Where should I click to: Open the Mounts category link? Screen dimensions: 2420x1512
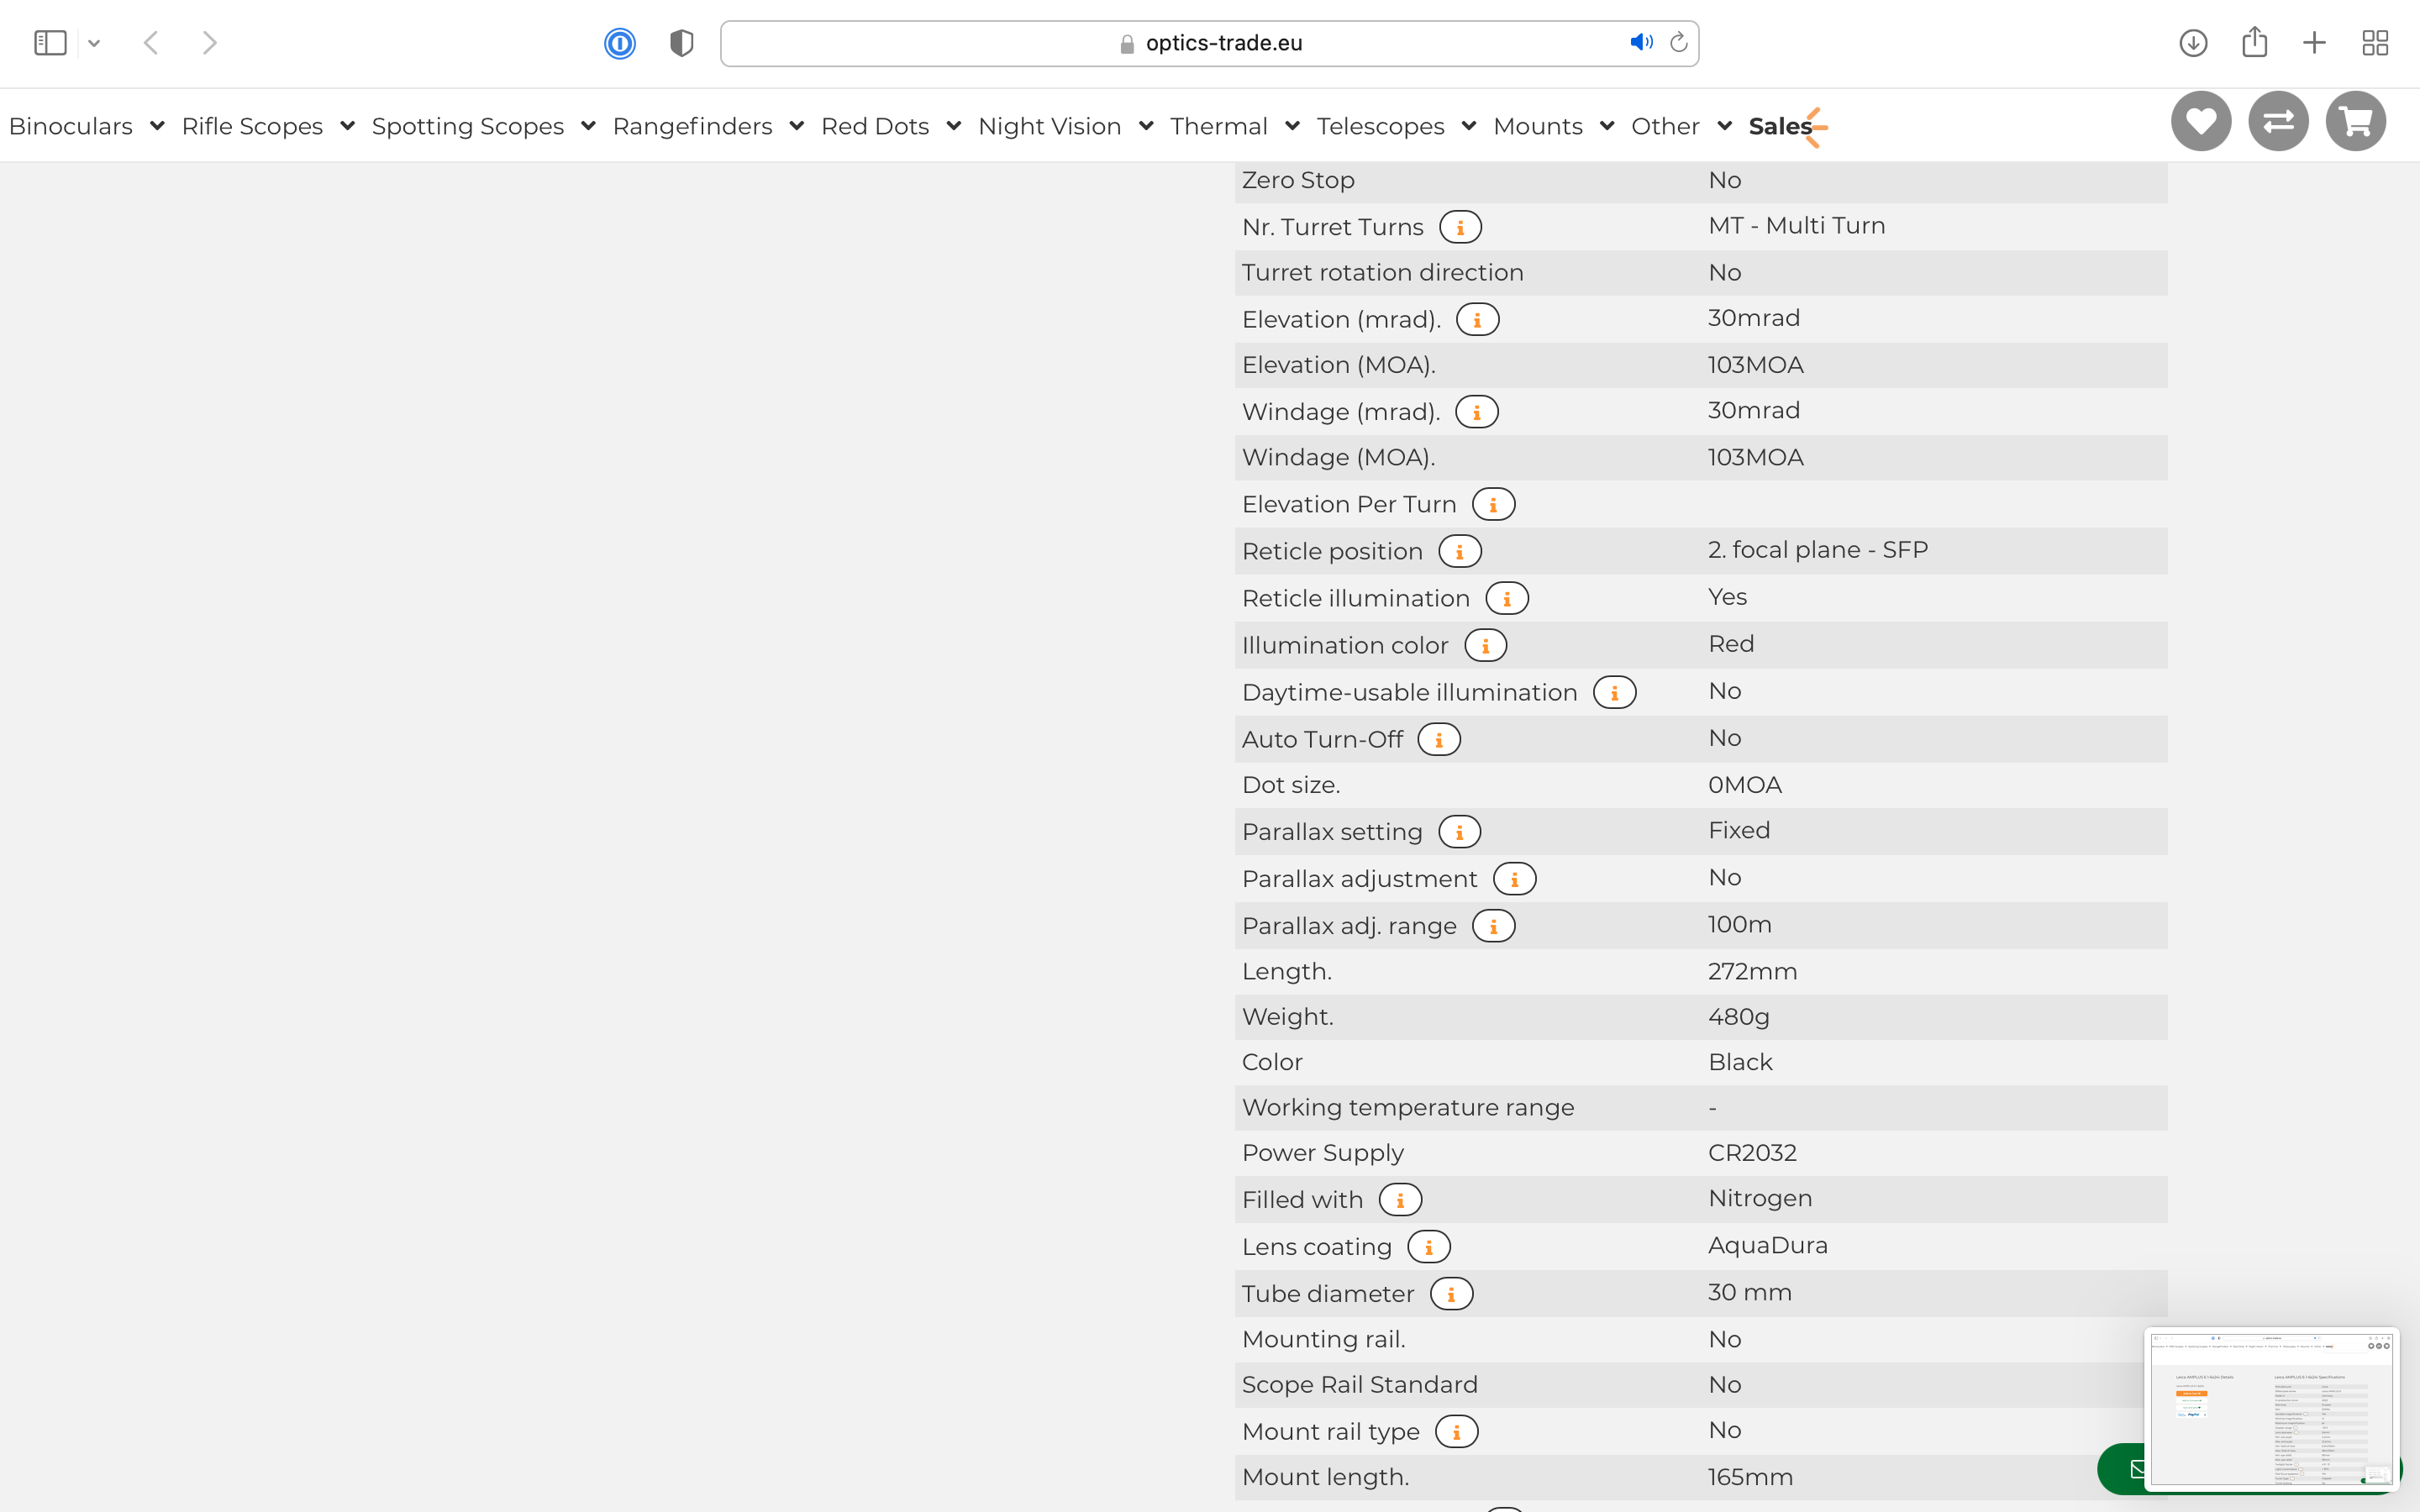(x=1538, y=126)
